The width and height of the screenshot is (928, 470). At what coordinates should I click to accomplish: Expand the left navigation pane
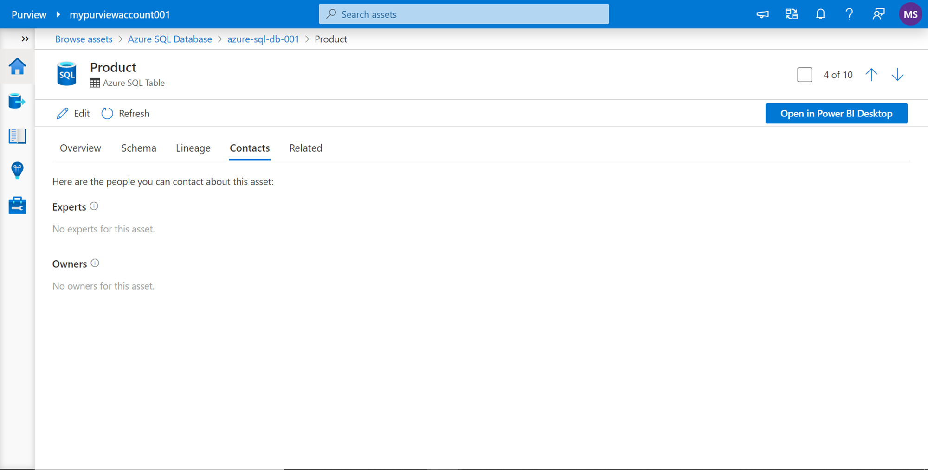(25, 39)
